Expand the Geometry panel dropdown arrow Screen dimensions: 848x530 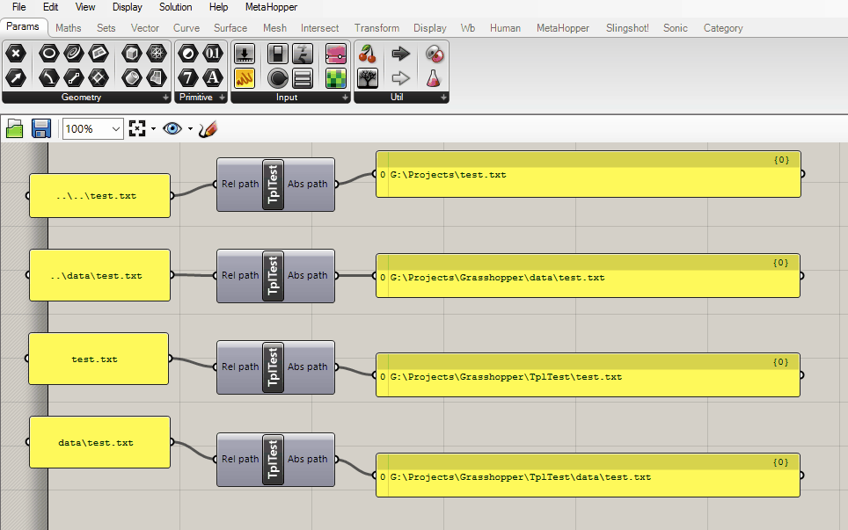(165, 97)
